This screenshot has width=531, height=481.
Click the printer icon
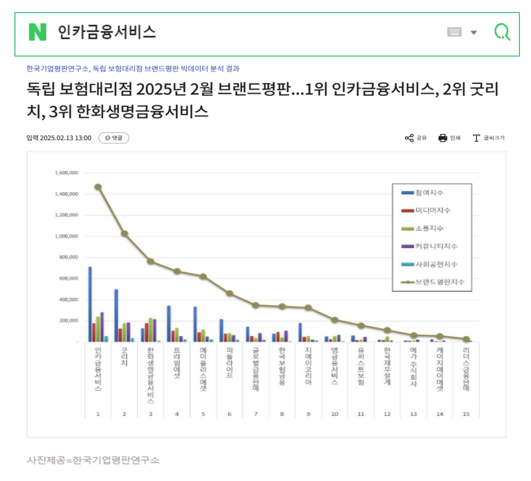(442, 138)
